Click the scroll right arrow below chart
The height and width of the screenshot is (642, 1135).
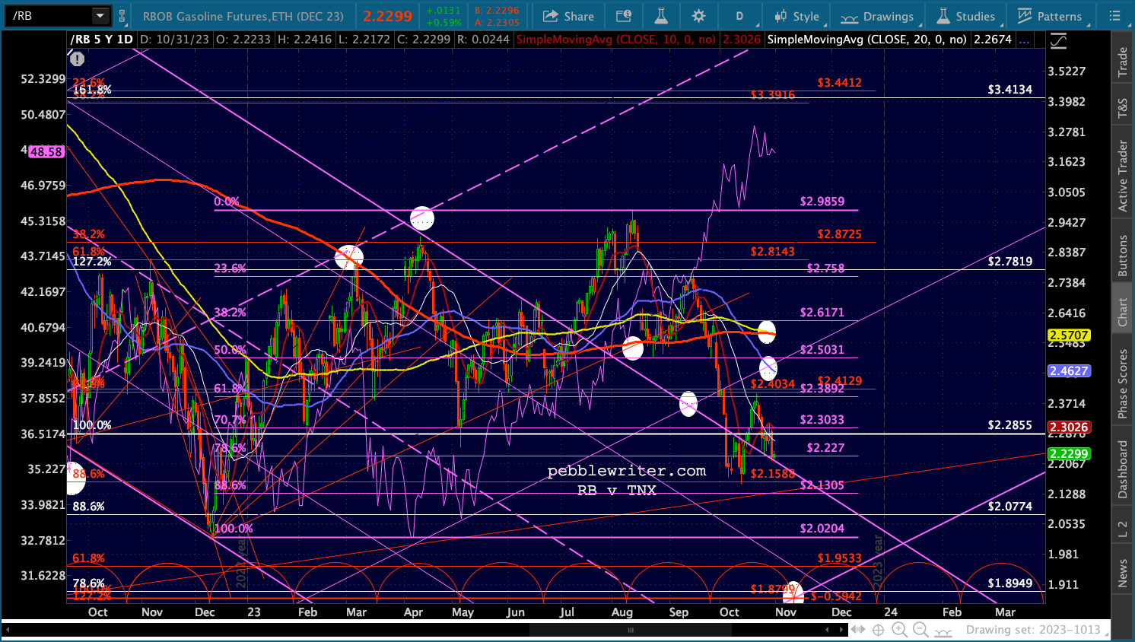tap(841, 630)
